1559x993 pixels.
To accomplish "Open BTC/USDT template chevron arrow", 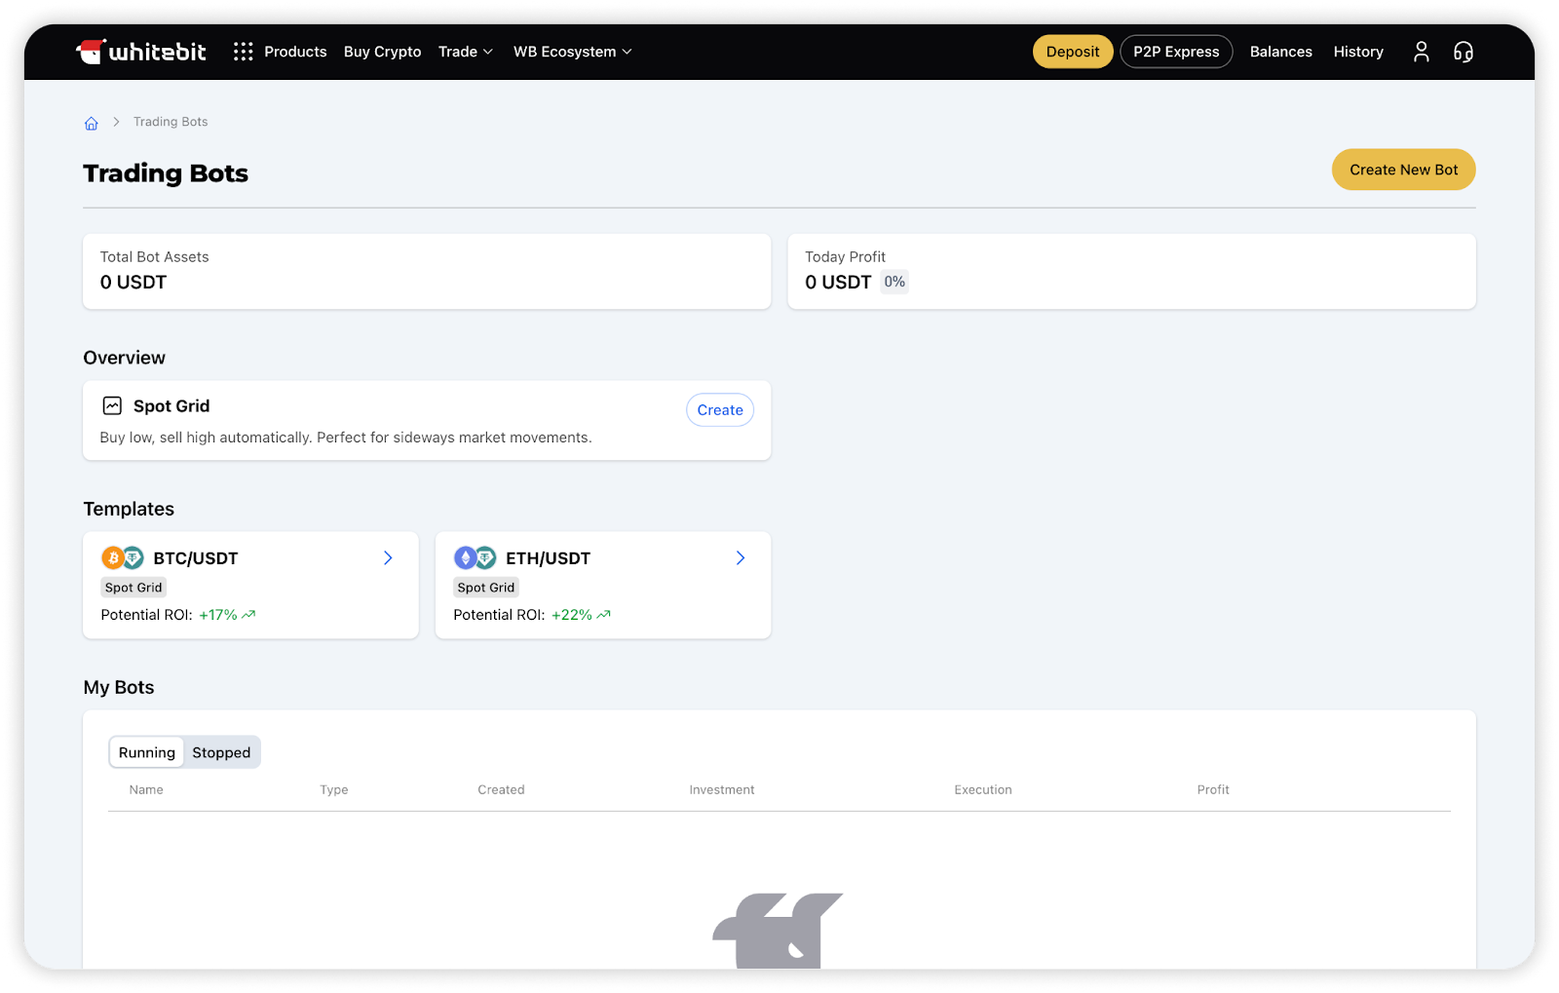I will [x=388, y=558].
